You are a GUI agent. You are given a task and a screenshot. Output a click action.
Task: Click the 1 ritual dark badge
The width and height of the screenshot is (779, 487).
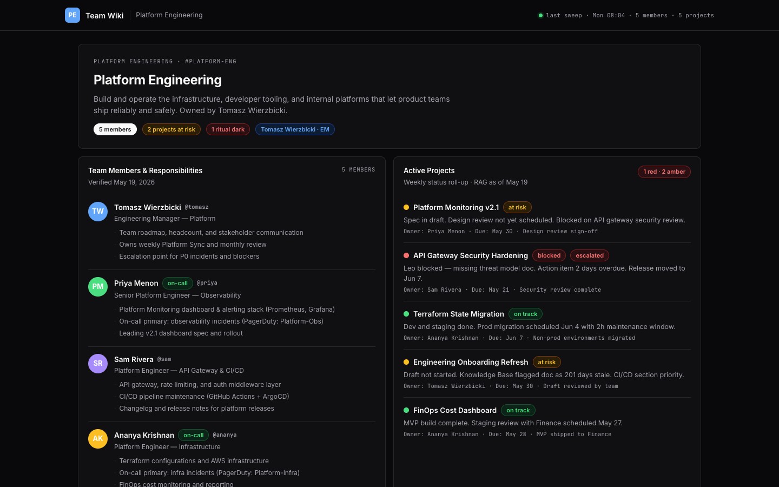pyautogui.click(x=228, y=129)
